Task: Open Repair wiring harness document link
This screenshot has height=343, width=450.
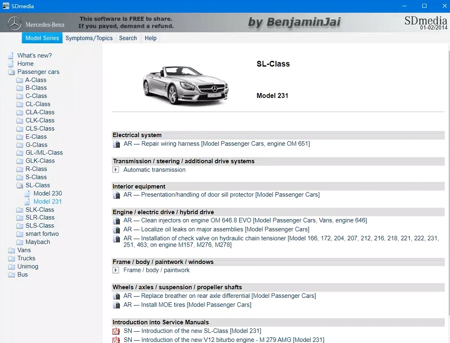Action: 217,144
